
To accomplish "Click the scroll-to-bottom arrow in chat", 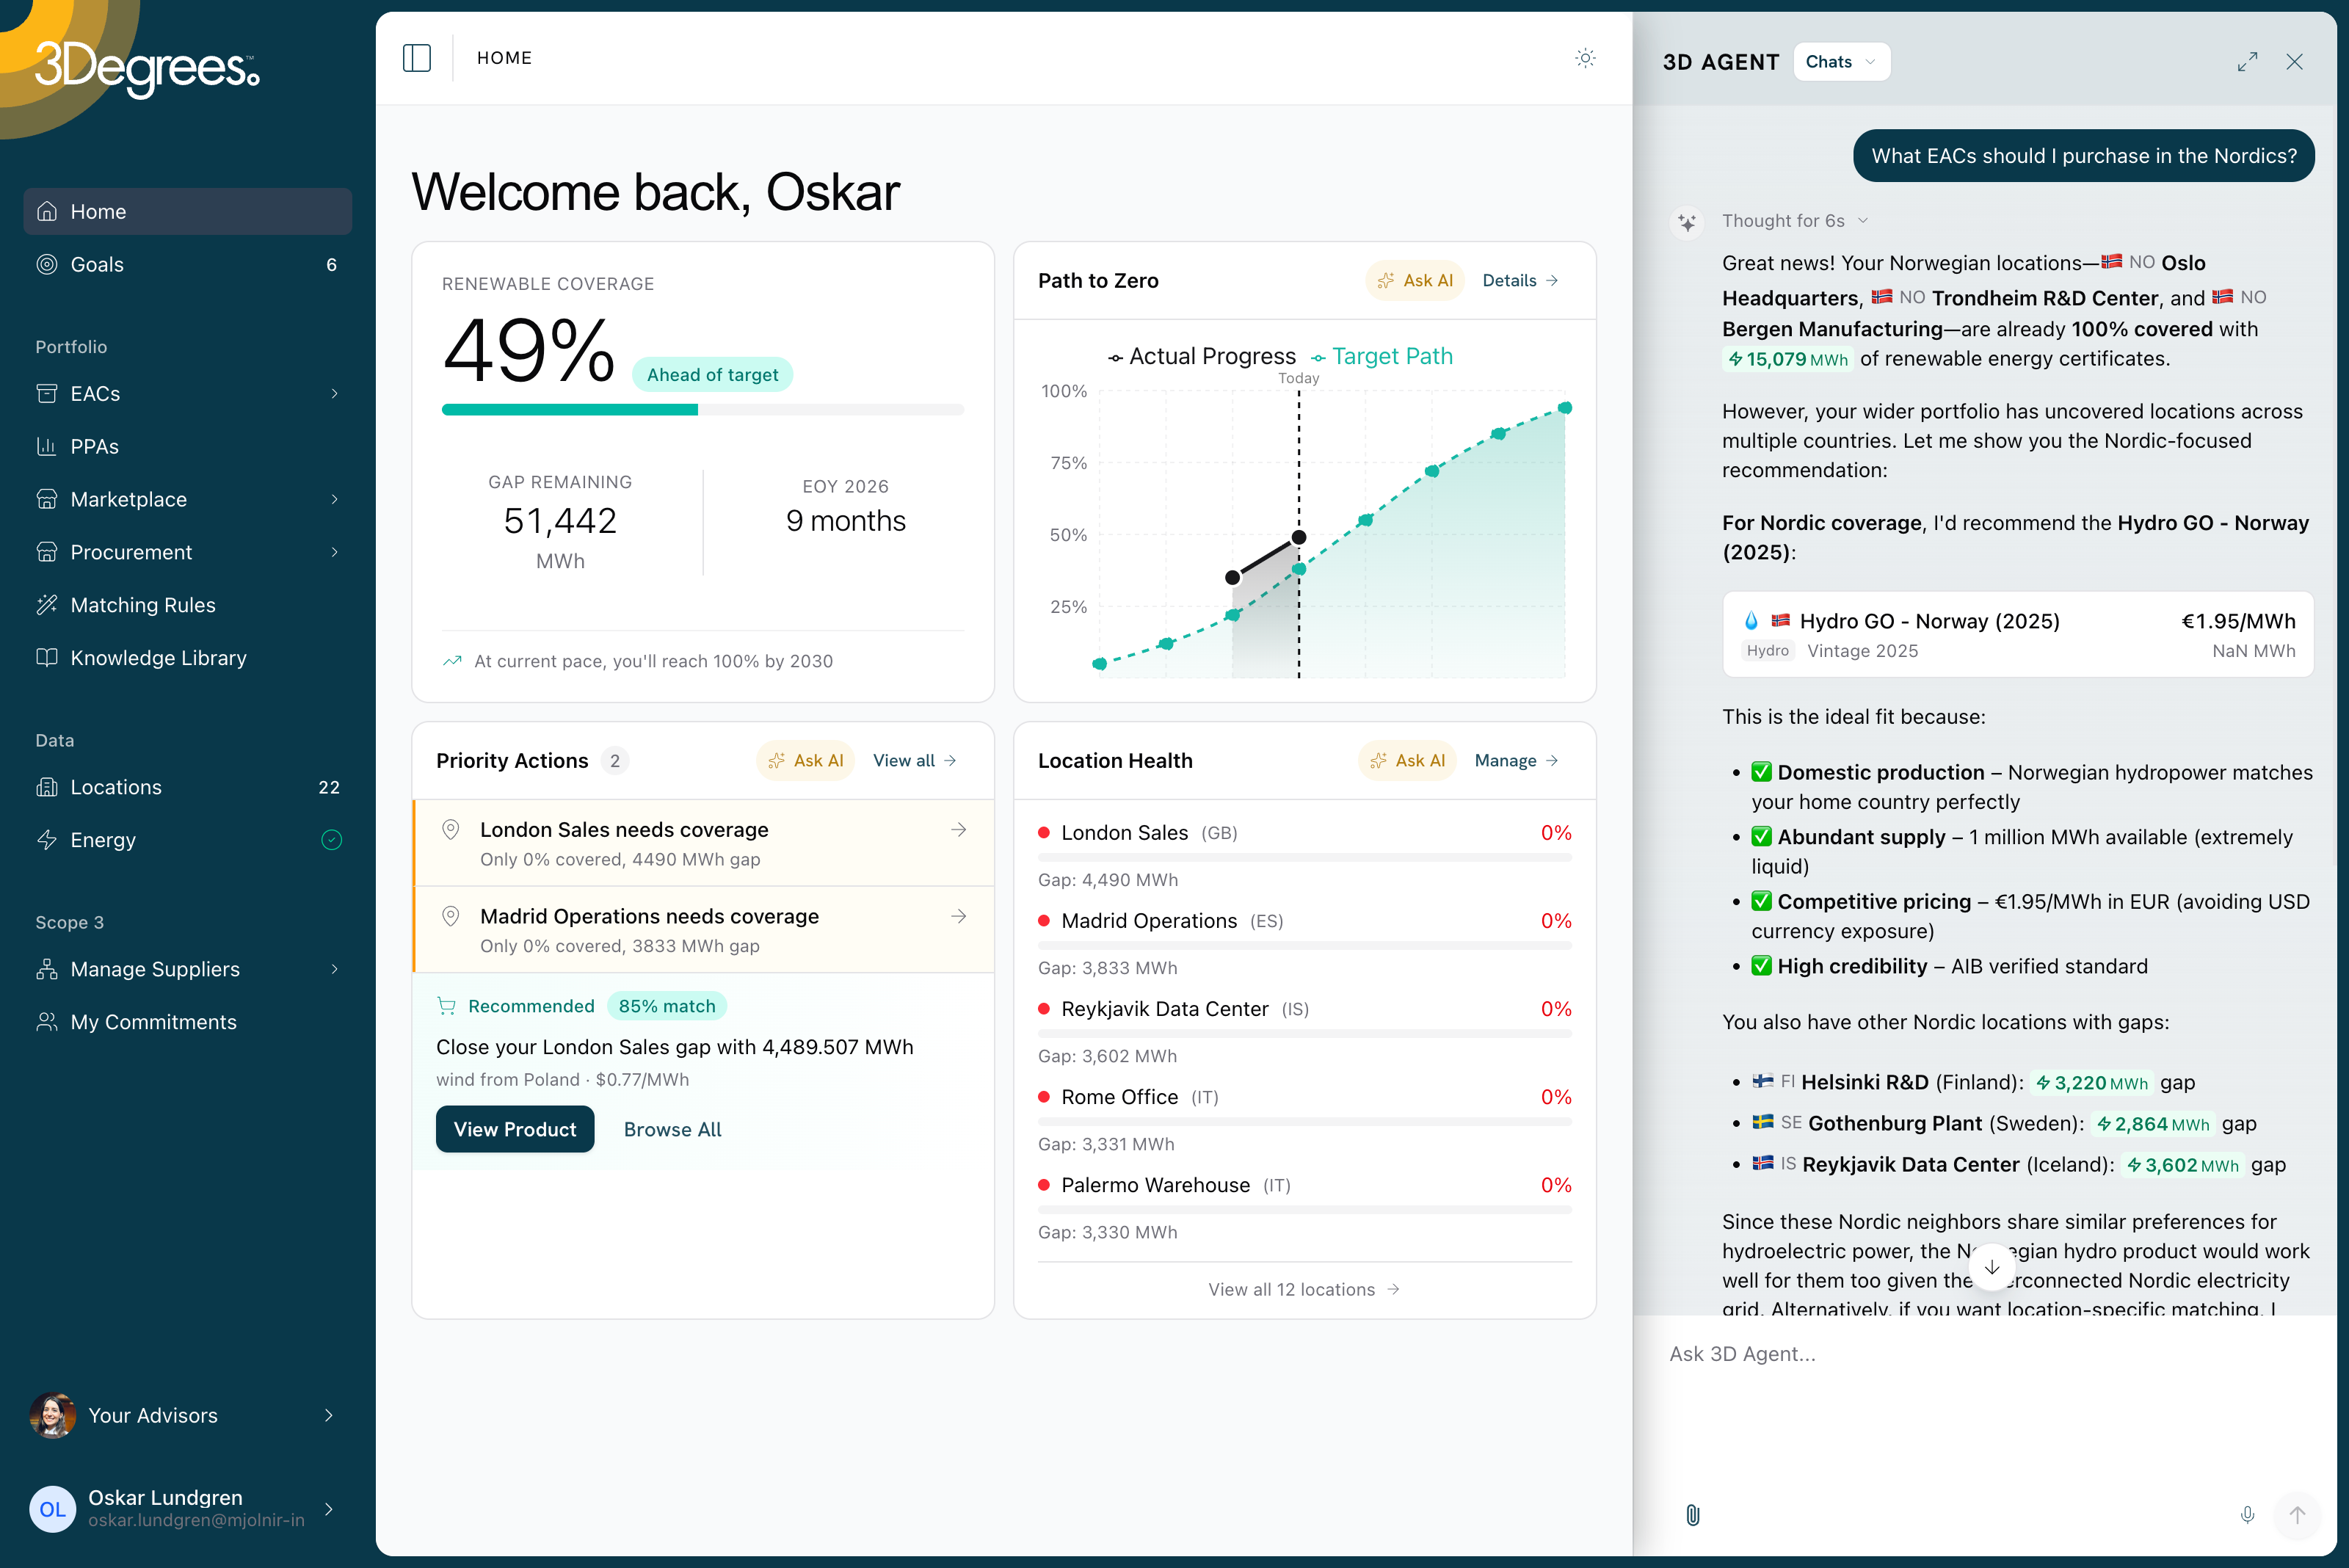I will pos(1991,1267).
